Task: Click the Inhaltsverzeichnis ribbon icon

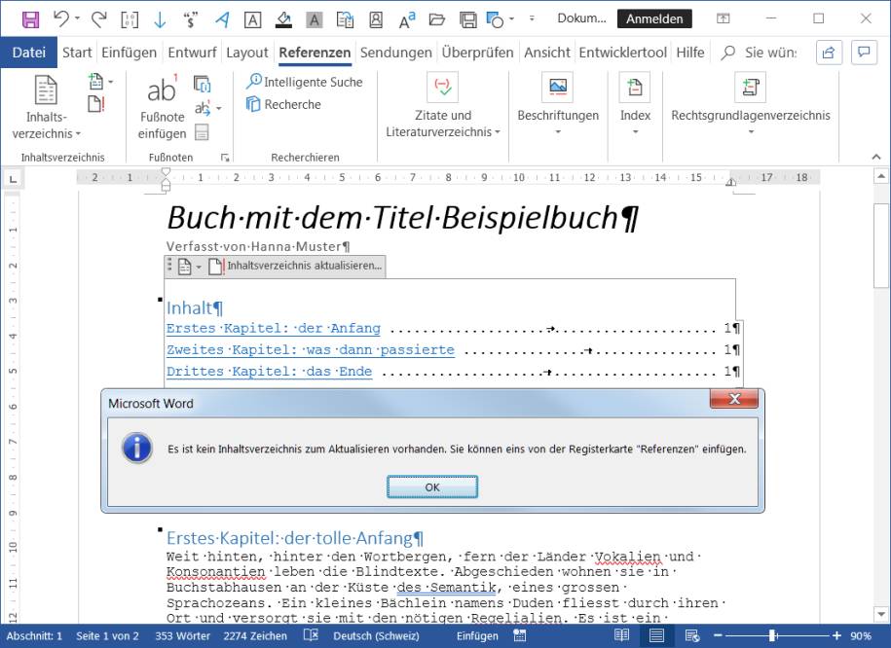Action: coord(46,91)
